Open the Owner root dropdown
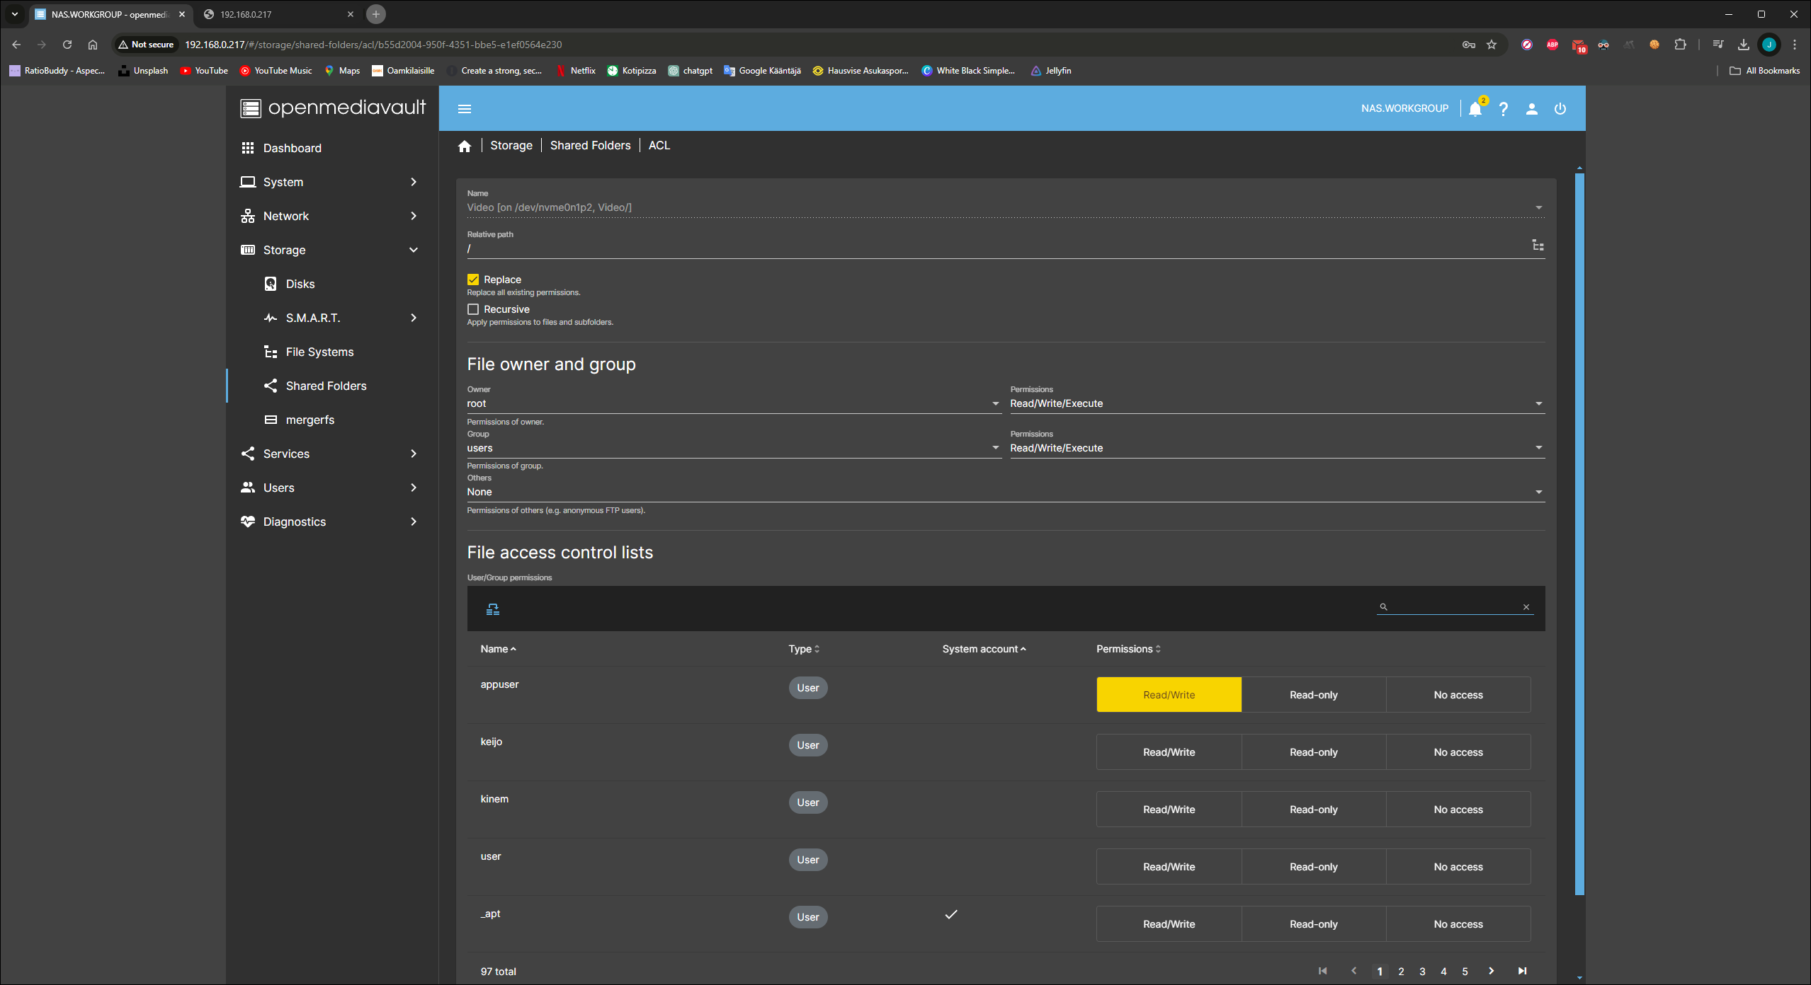 tap(733, 403)
